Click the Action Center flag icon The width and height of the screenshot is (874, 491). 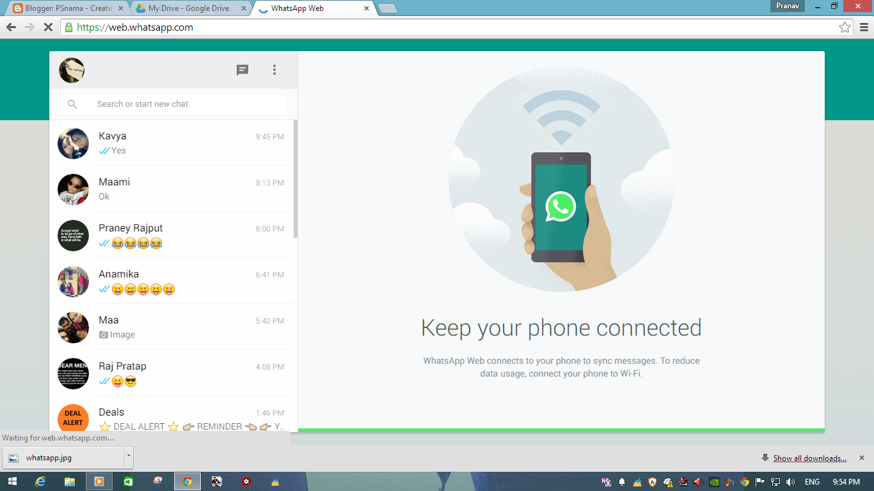pyautogui.click(x=760, y=482)
